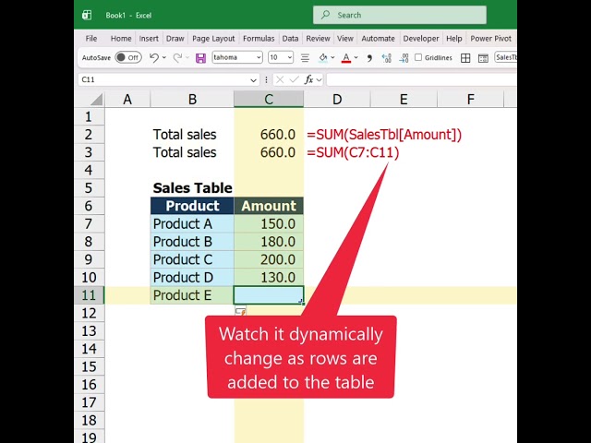Image resolution: width=591 pixels, height=443 pixels.
Task: Open the tahoma font name dropdown
Action: 259,57
